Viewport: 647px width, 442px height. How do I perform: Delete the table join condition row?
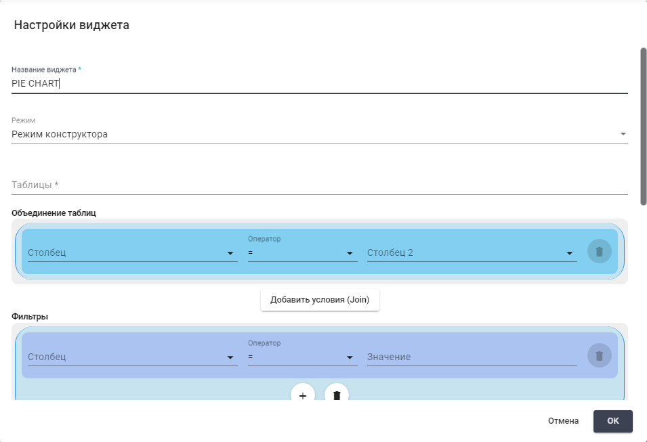(599, 252)
